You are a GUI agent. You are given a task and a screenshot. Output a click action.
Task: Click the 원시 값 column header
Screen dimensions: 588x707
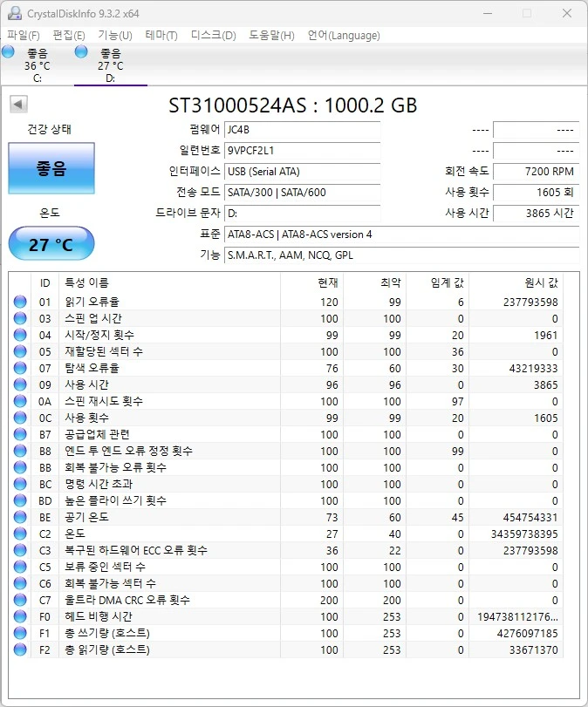tap(516, 282)
